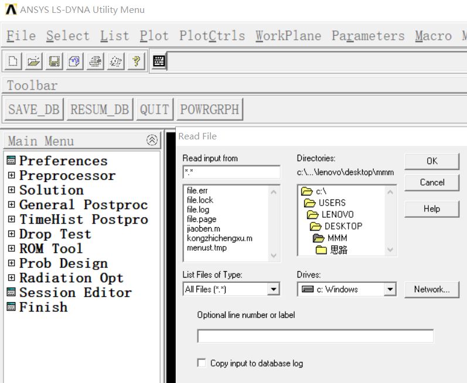Select the MMM open folder

[330, 238]
